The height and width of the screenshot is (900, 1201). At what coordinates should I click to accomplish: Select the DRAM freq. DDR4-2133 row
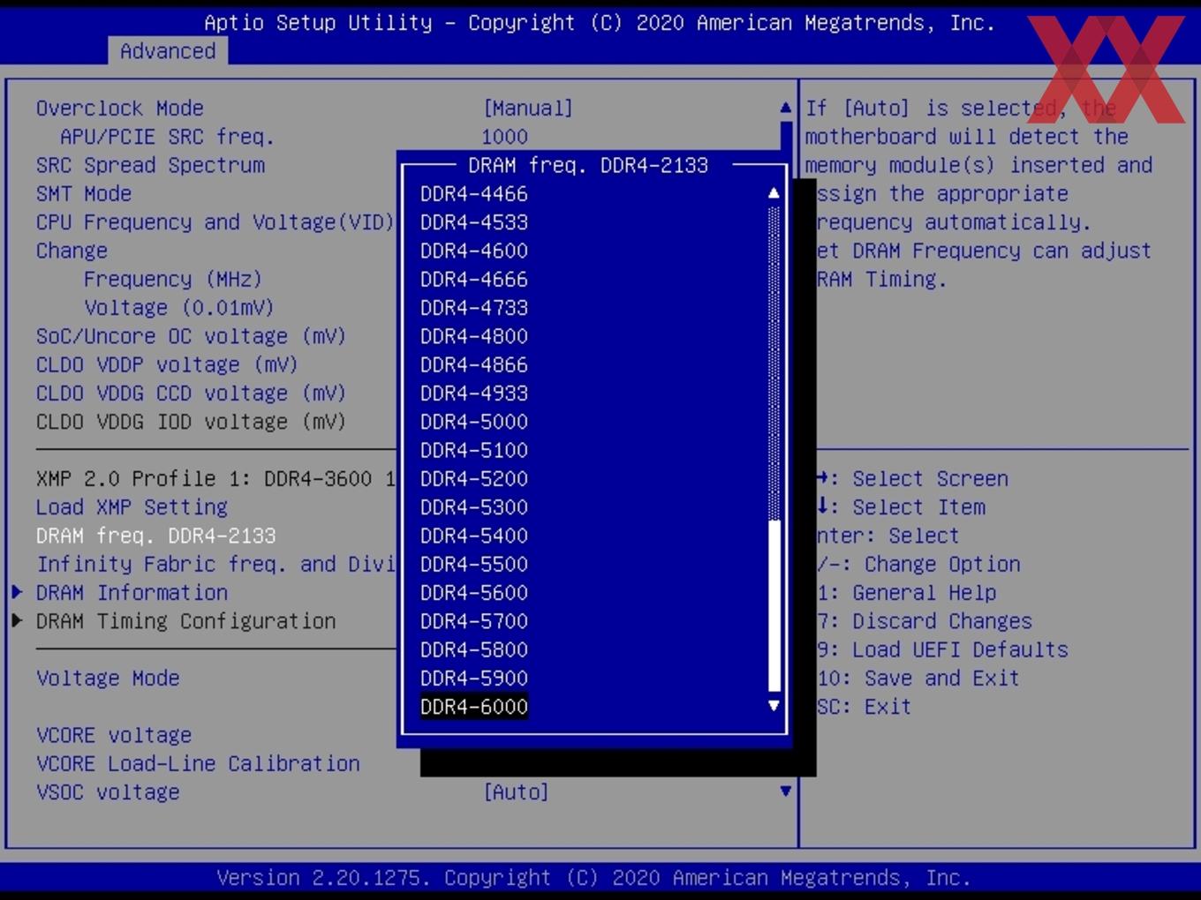[156, 536]
